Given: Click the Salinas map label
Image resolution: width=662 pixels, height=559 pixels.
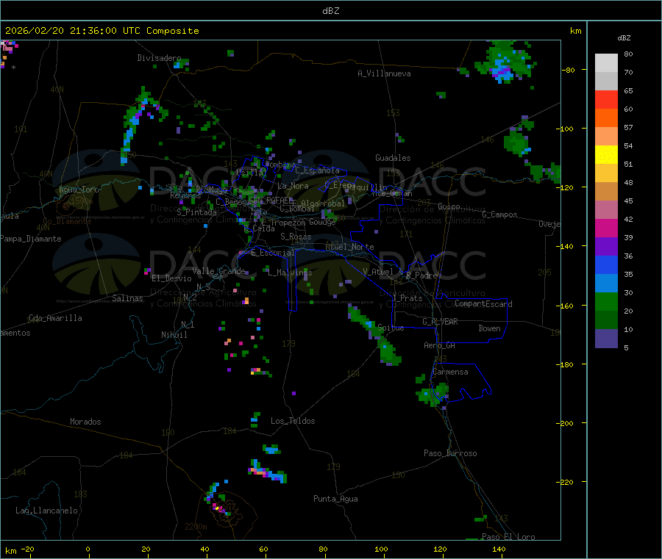Looking at the screenshot, I should 127,298.
